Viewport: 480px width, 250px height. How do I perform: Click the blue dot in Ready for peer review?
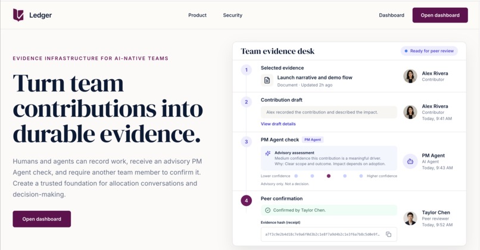click(x=406, y=51)
